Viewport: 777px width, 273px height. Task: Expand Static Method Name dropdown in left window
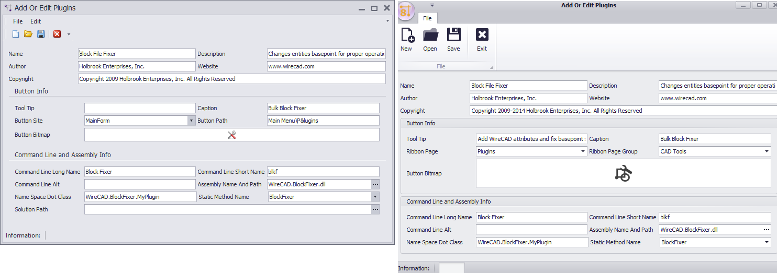pyautogui.click(x=375, y=197)
